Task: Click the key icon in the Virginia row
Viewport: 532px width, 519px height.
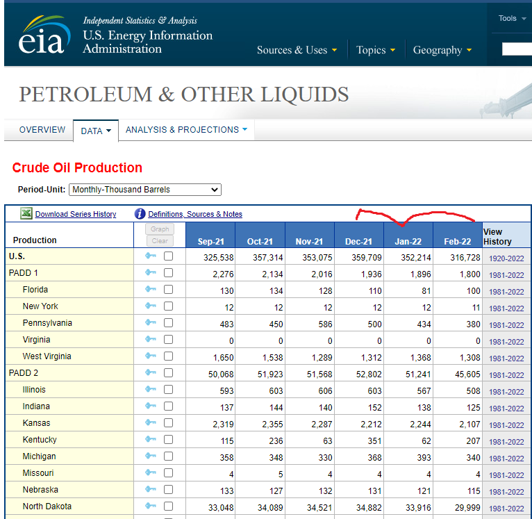Action: click(x=151, y=339)
